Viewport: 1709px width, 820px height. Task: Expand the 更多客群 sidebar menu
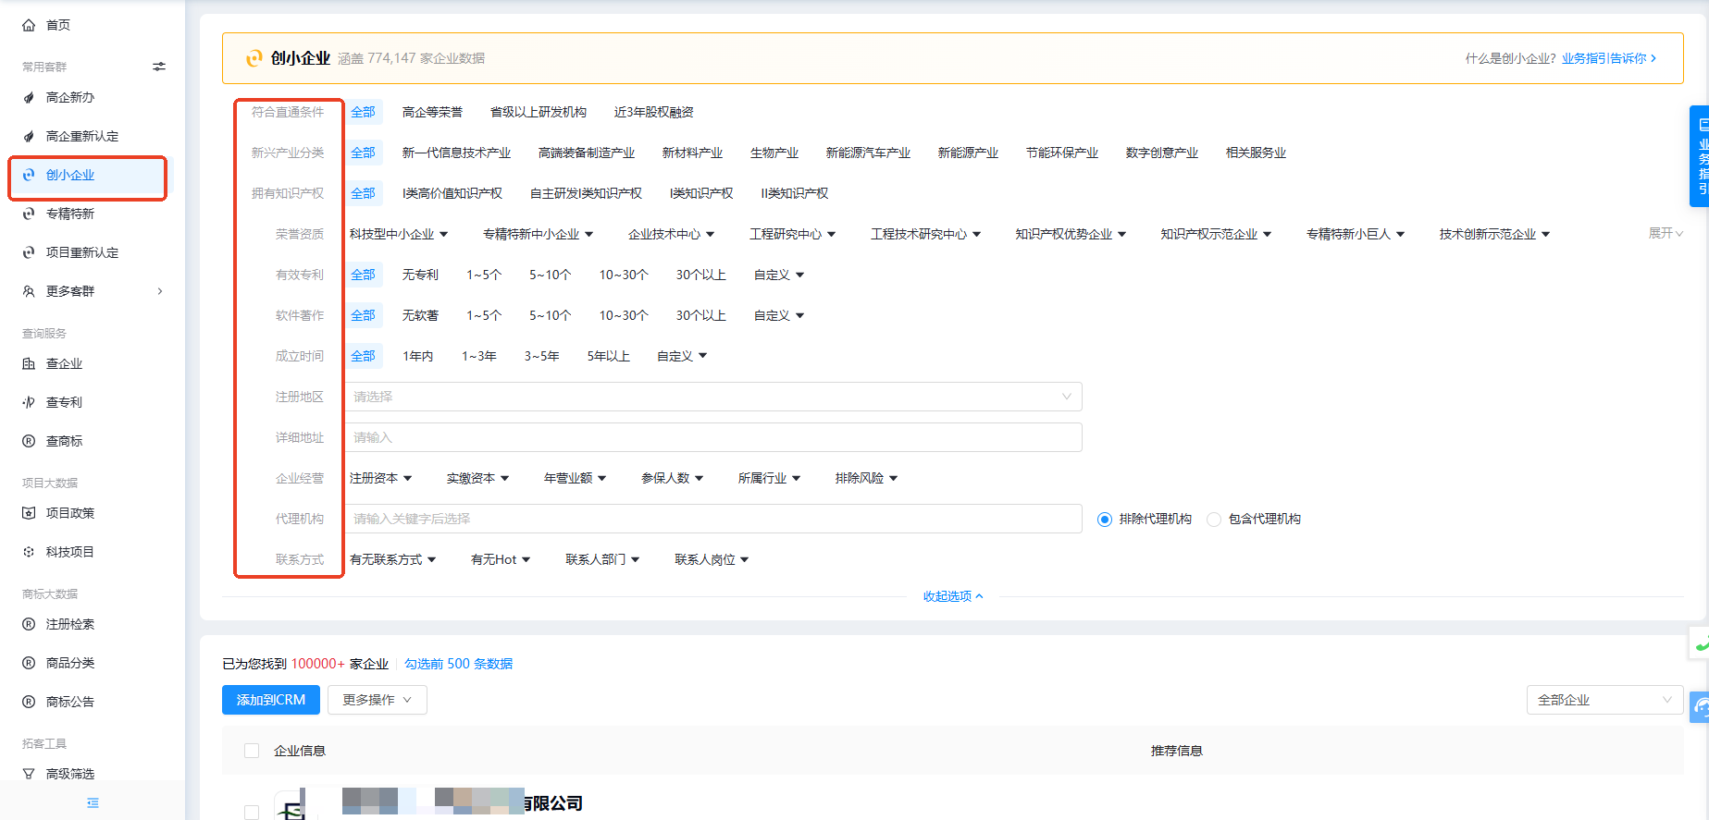tap(91, 291)
